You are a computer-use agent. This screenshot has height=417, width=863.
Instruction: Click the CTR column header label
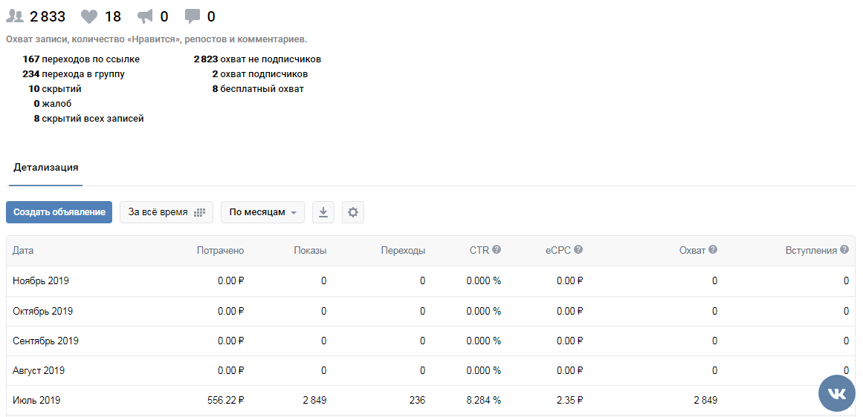pos(479,251)
